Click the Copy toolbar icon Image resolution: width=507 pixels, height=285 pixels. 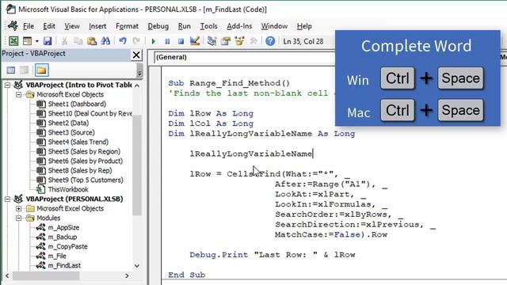click(78, 41)
